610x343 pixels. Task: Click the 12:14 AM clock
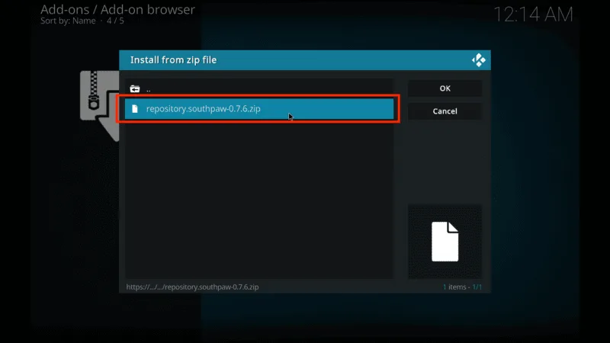click(533, 14)
